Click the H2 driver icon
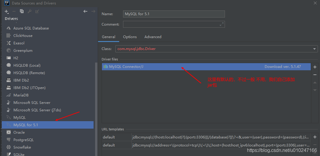The height and width of the screenshot is (156, 320). point(9,58)
